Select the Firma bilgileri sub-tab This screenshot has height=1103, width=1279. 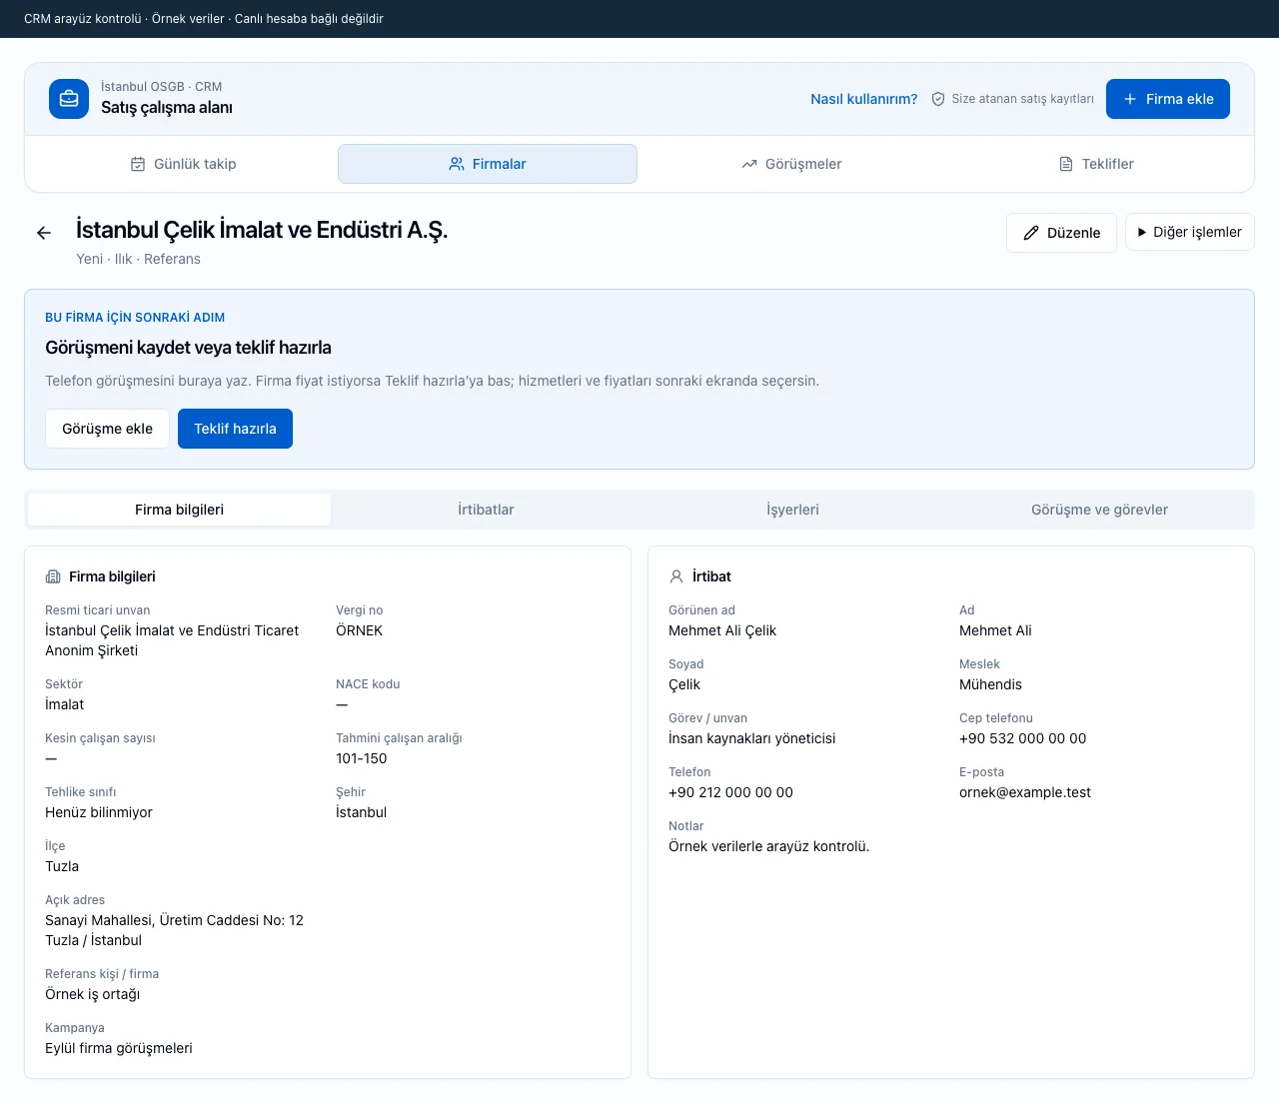click(179, 510)
